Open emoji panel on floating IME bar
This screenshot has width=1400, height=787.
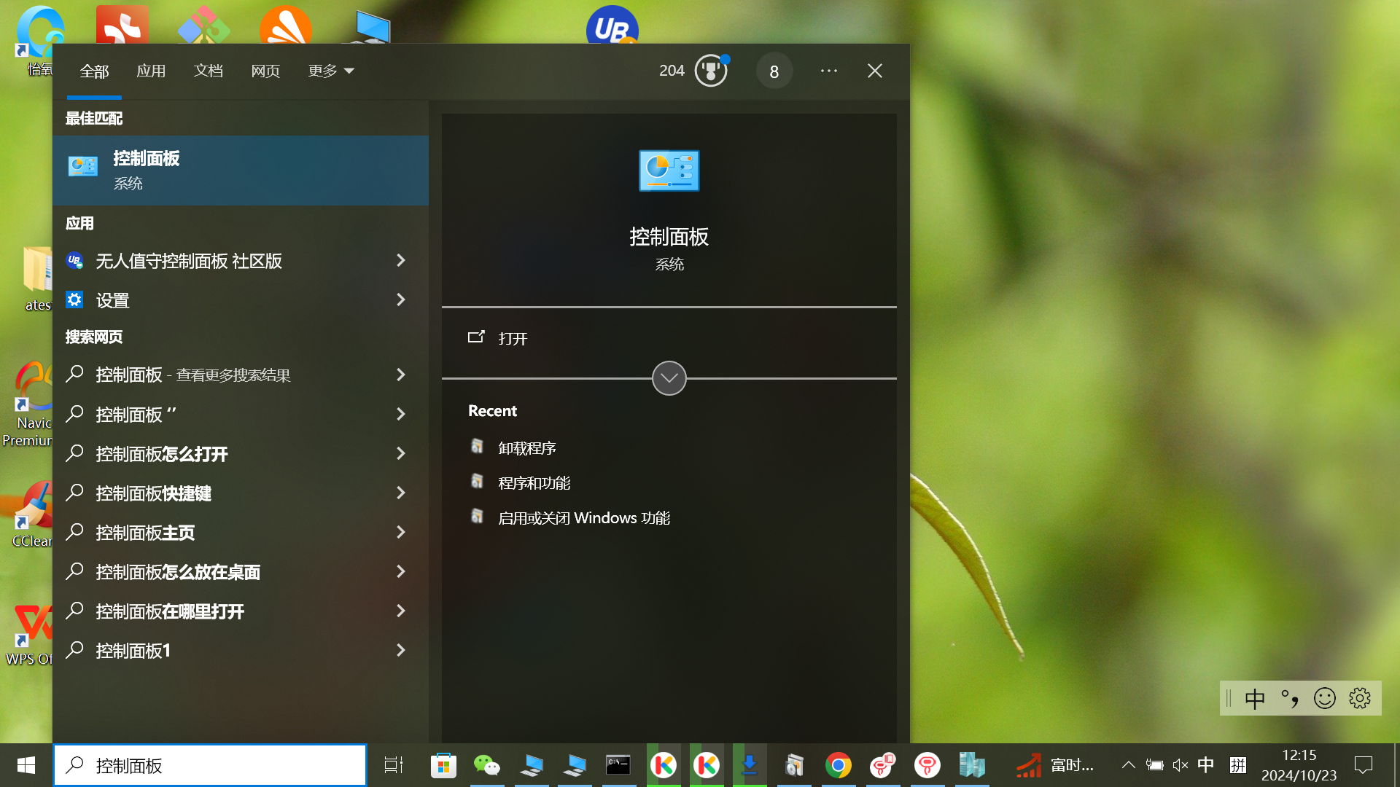click(x=1325, y=699)
